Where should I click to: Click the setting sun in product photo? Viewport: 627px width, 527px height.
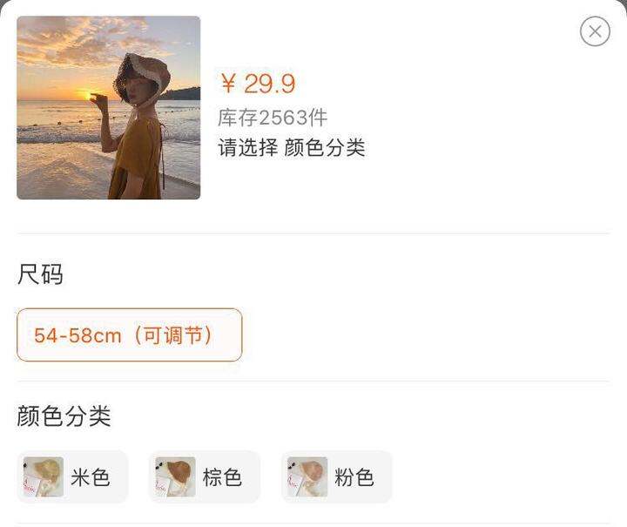[87, 95]
